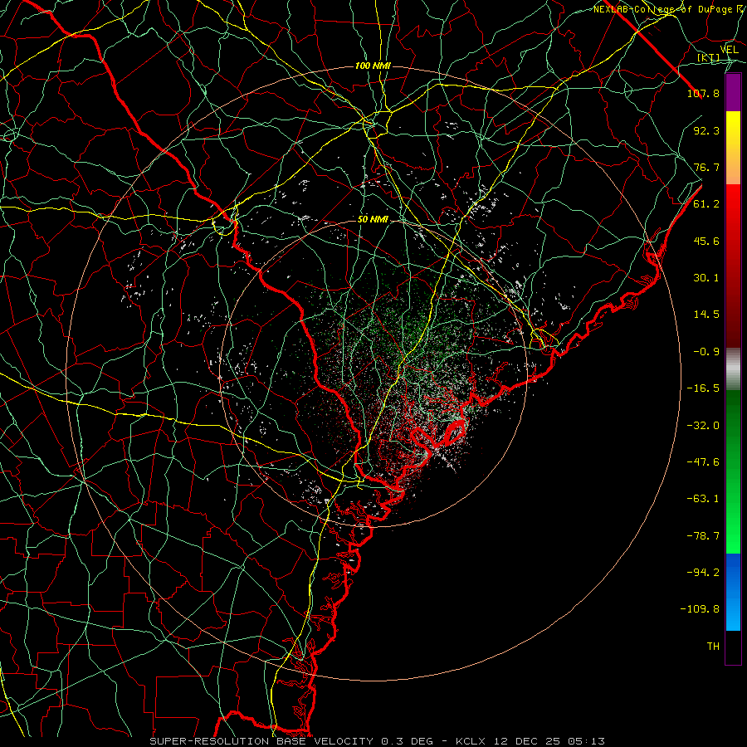Click the 30.1 legend value
Viewport: 747px width, 747px height.
[706, 278]
